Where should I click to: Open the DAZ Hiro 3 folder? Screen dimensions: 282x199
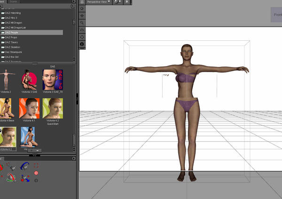[x=9, y=18]
